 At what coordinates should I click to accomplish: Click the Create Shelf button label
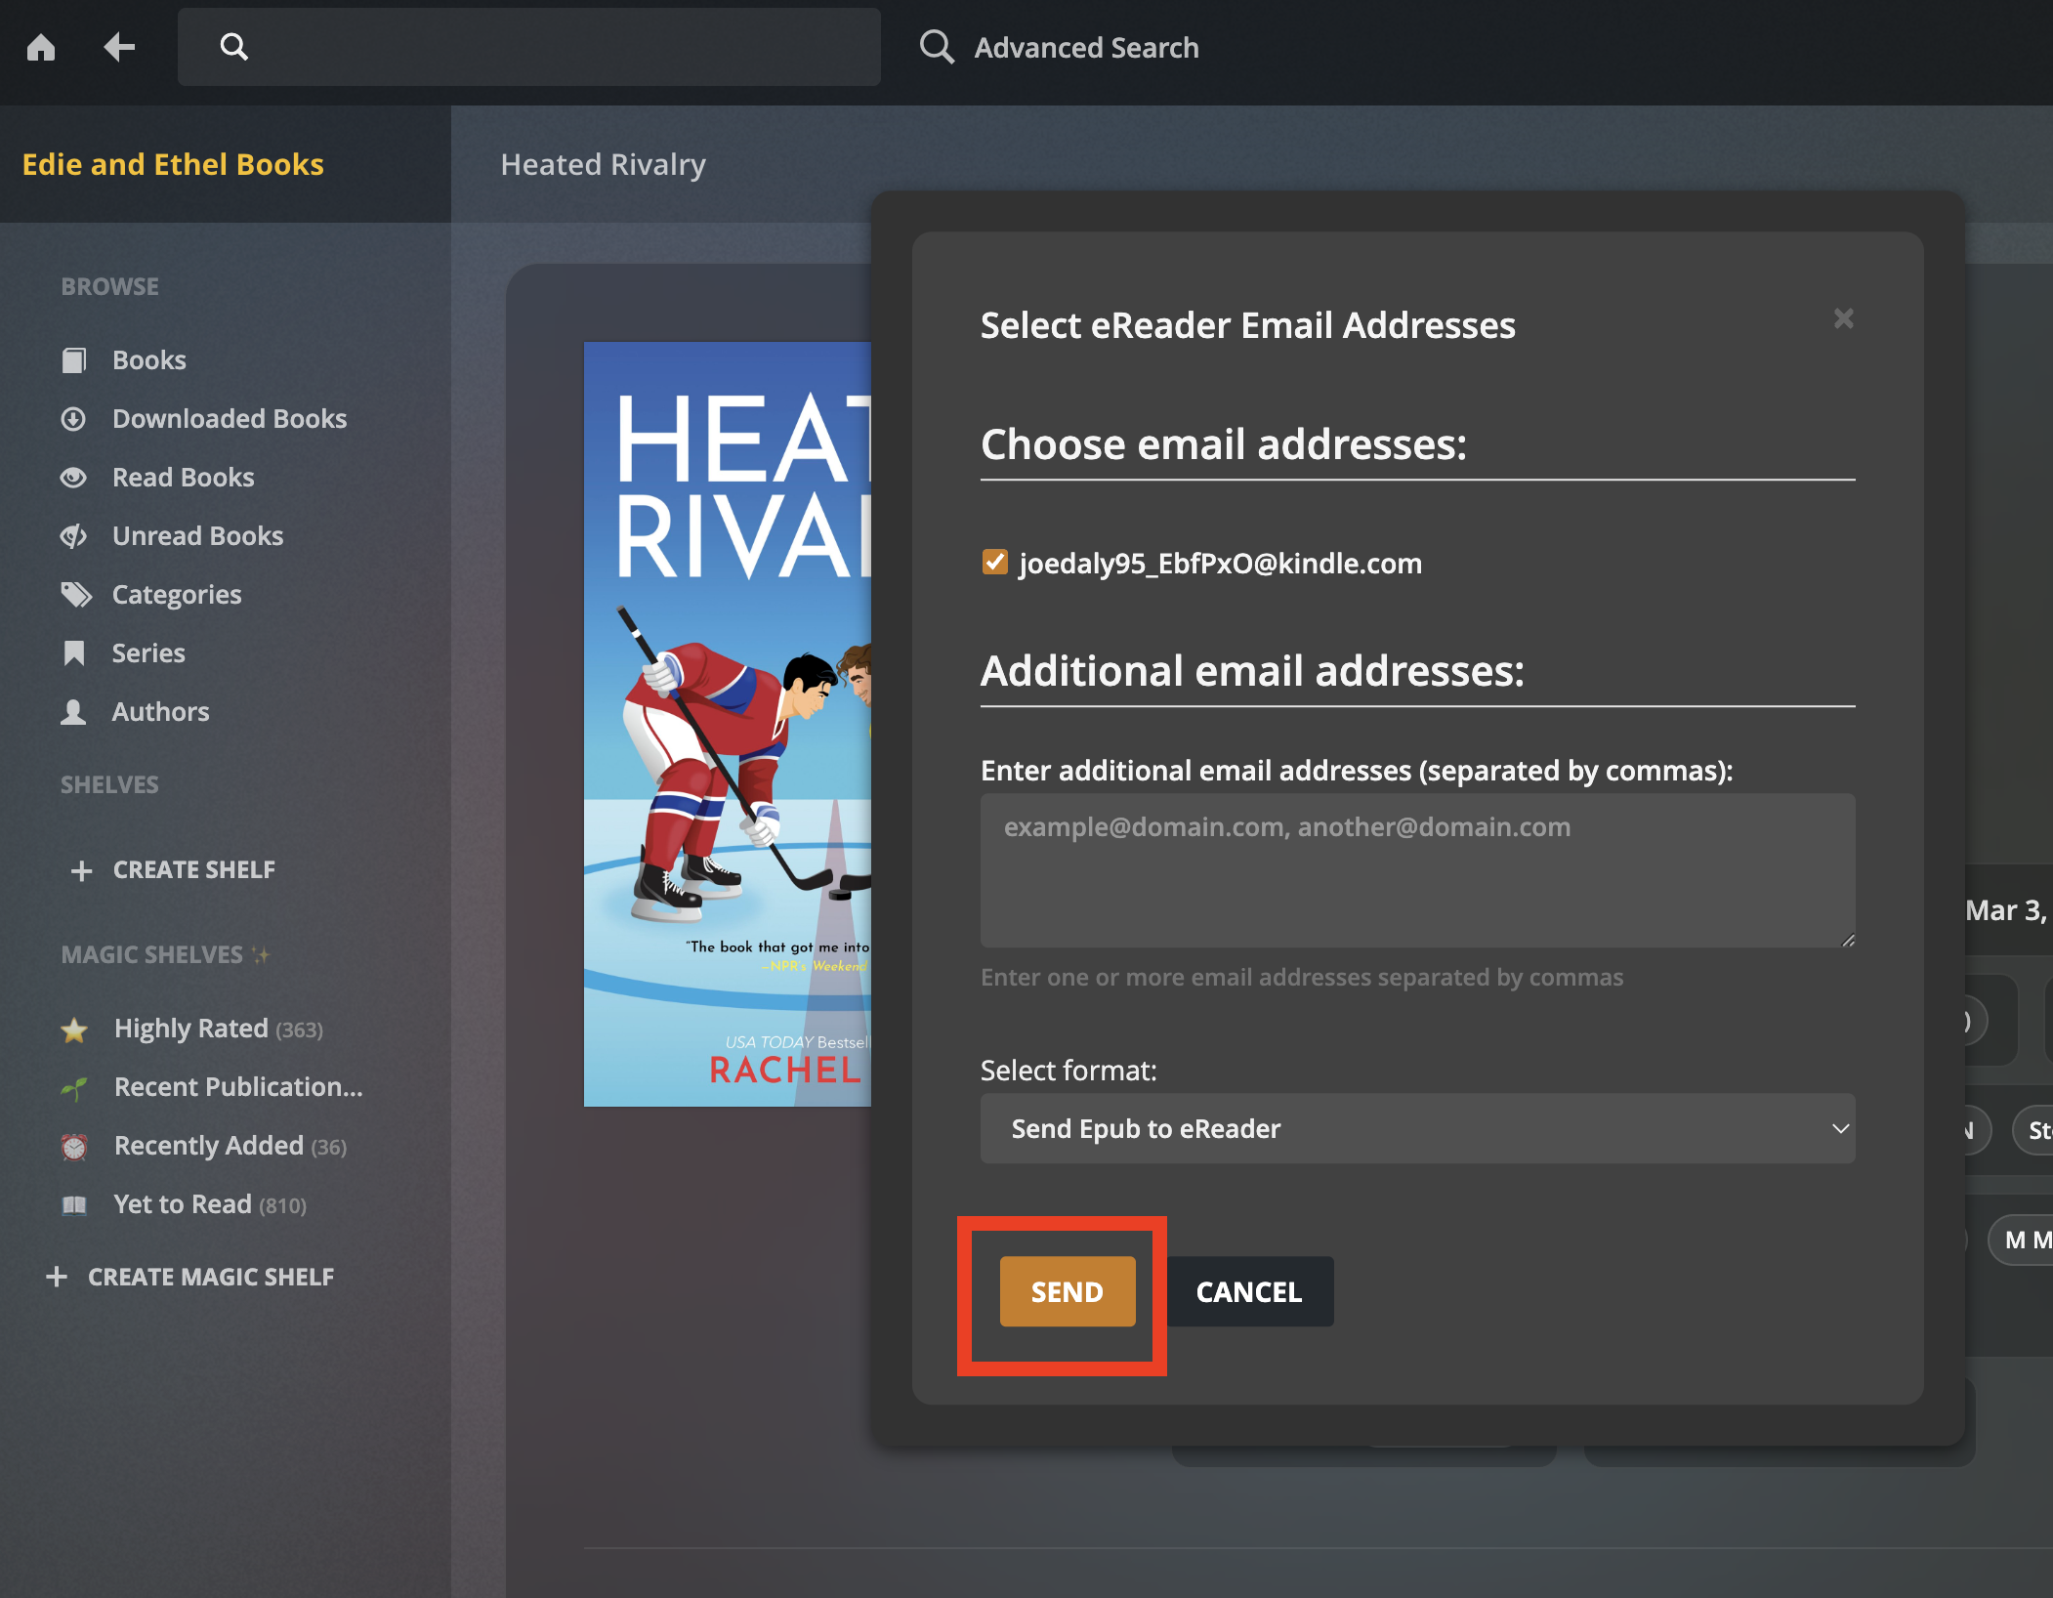[194, 870]
